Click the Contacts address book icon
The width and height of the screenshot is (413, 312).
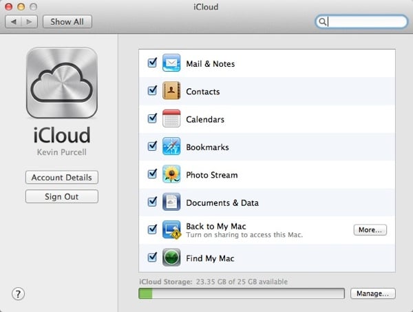click(171, 91)
